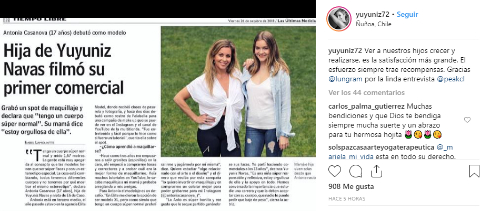Image resolution: width=481 pixels, height=211 pixels.
Task: Open the carlos_palma_gutierrez commenter profile
Action: (367, 107)
